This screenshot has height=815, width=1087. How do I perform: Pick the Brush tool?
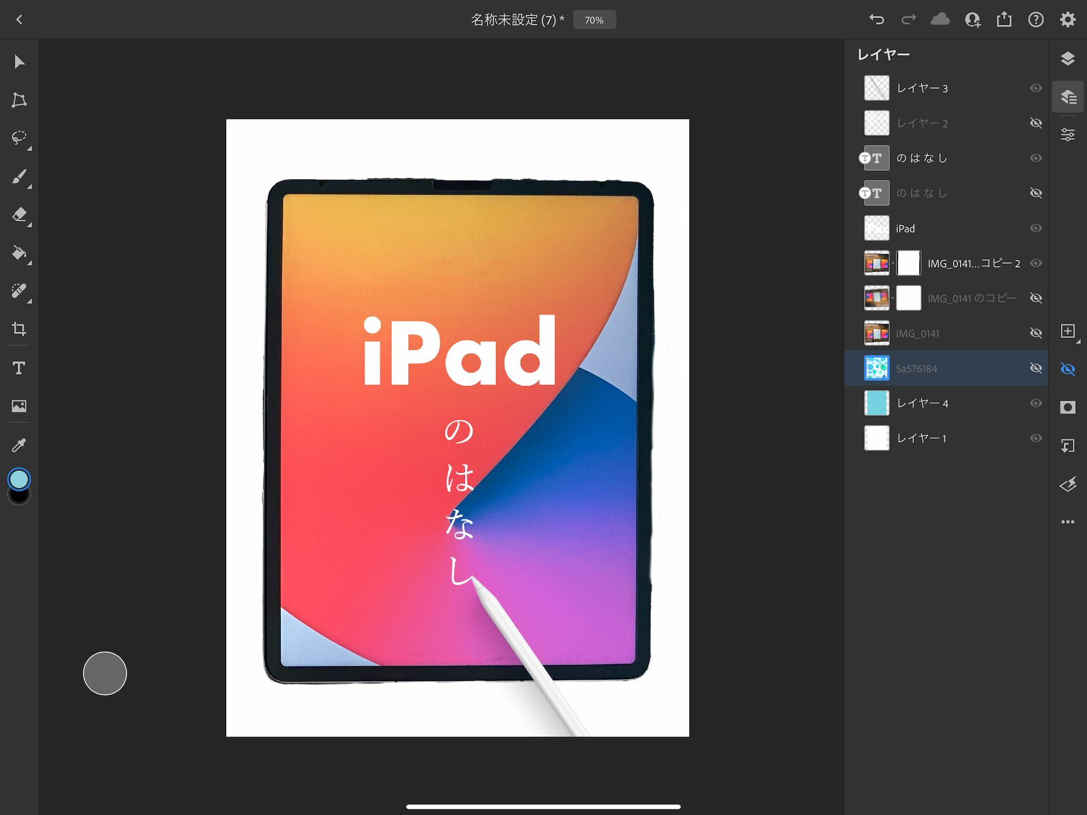click(x=19, y=177)
